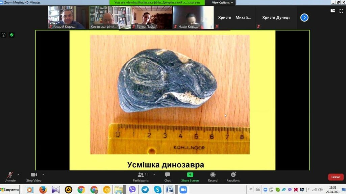Unmute the microphone
This screenshot has width=346, height=194.
pyautogui.click(x=10, y=176)
